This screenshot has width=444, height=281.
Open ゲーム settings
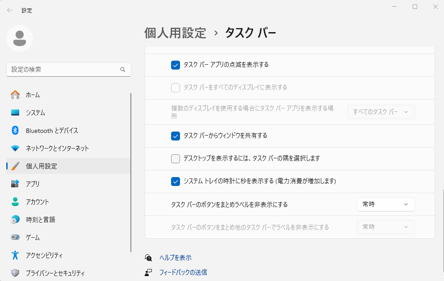[x=68, y=237]
